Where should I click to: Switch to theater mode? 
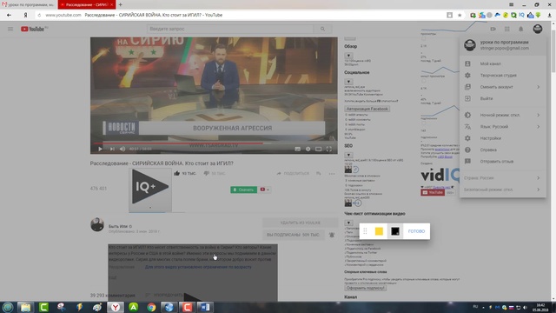click(319, 149)
